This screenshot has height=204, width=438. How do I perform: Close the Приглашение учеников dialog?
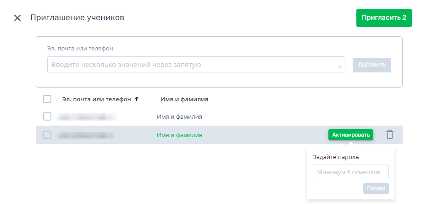(x=17, y=18)
